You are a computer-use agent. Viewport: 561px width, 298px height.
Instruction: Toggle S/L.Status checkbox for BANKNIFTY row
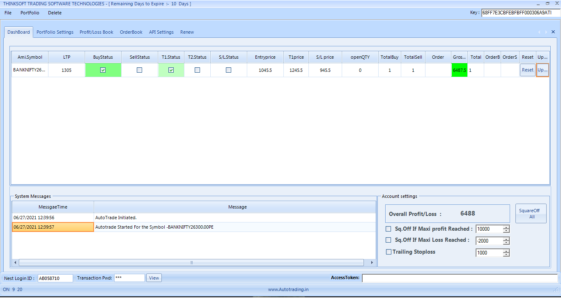click(228, 70)
